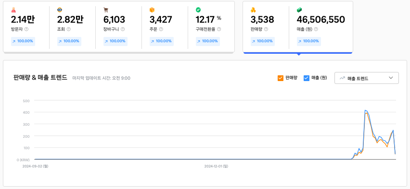
Task: Open help tooltip next to 매출 (원)
Action: pos(316,29)
